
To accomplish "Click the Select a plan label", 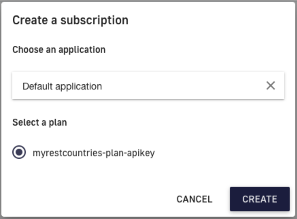I will 39,122.
